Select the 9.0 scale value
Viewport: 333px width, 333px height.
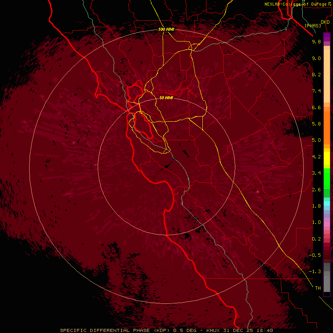coord(316,58)
